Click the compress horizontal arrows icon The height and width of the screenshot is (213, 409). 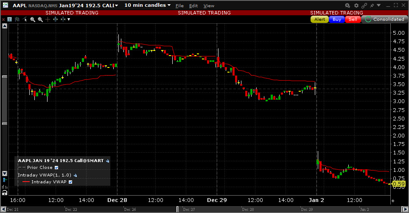[63, 19]
